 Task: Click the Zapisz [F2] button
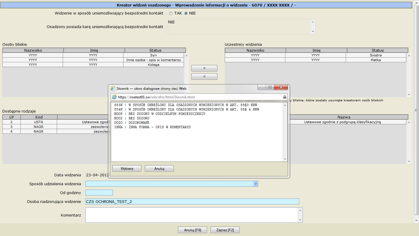coord(225,230)
